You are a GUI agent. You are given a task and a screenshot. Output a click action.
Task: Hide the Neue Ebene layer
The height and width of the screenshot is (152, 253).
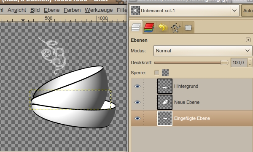coord(137,102)
